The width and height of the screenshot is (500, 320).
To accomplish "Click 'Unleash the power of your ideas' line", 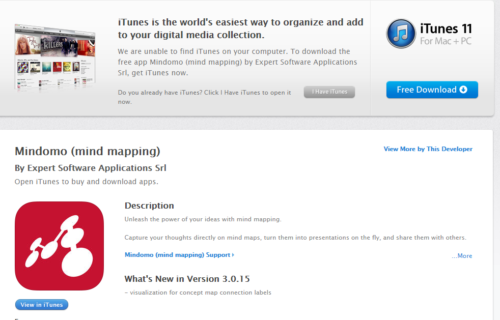I will tap(203, 219).
